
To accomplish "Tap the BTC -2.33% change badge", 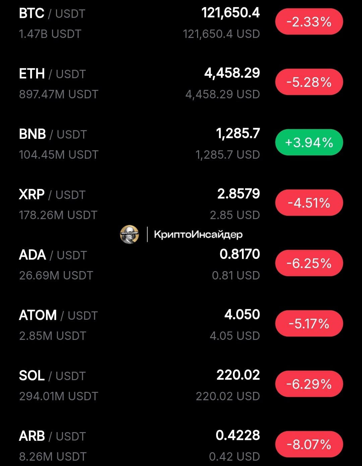I will tap(309, 22).
